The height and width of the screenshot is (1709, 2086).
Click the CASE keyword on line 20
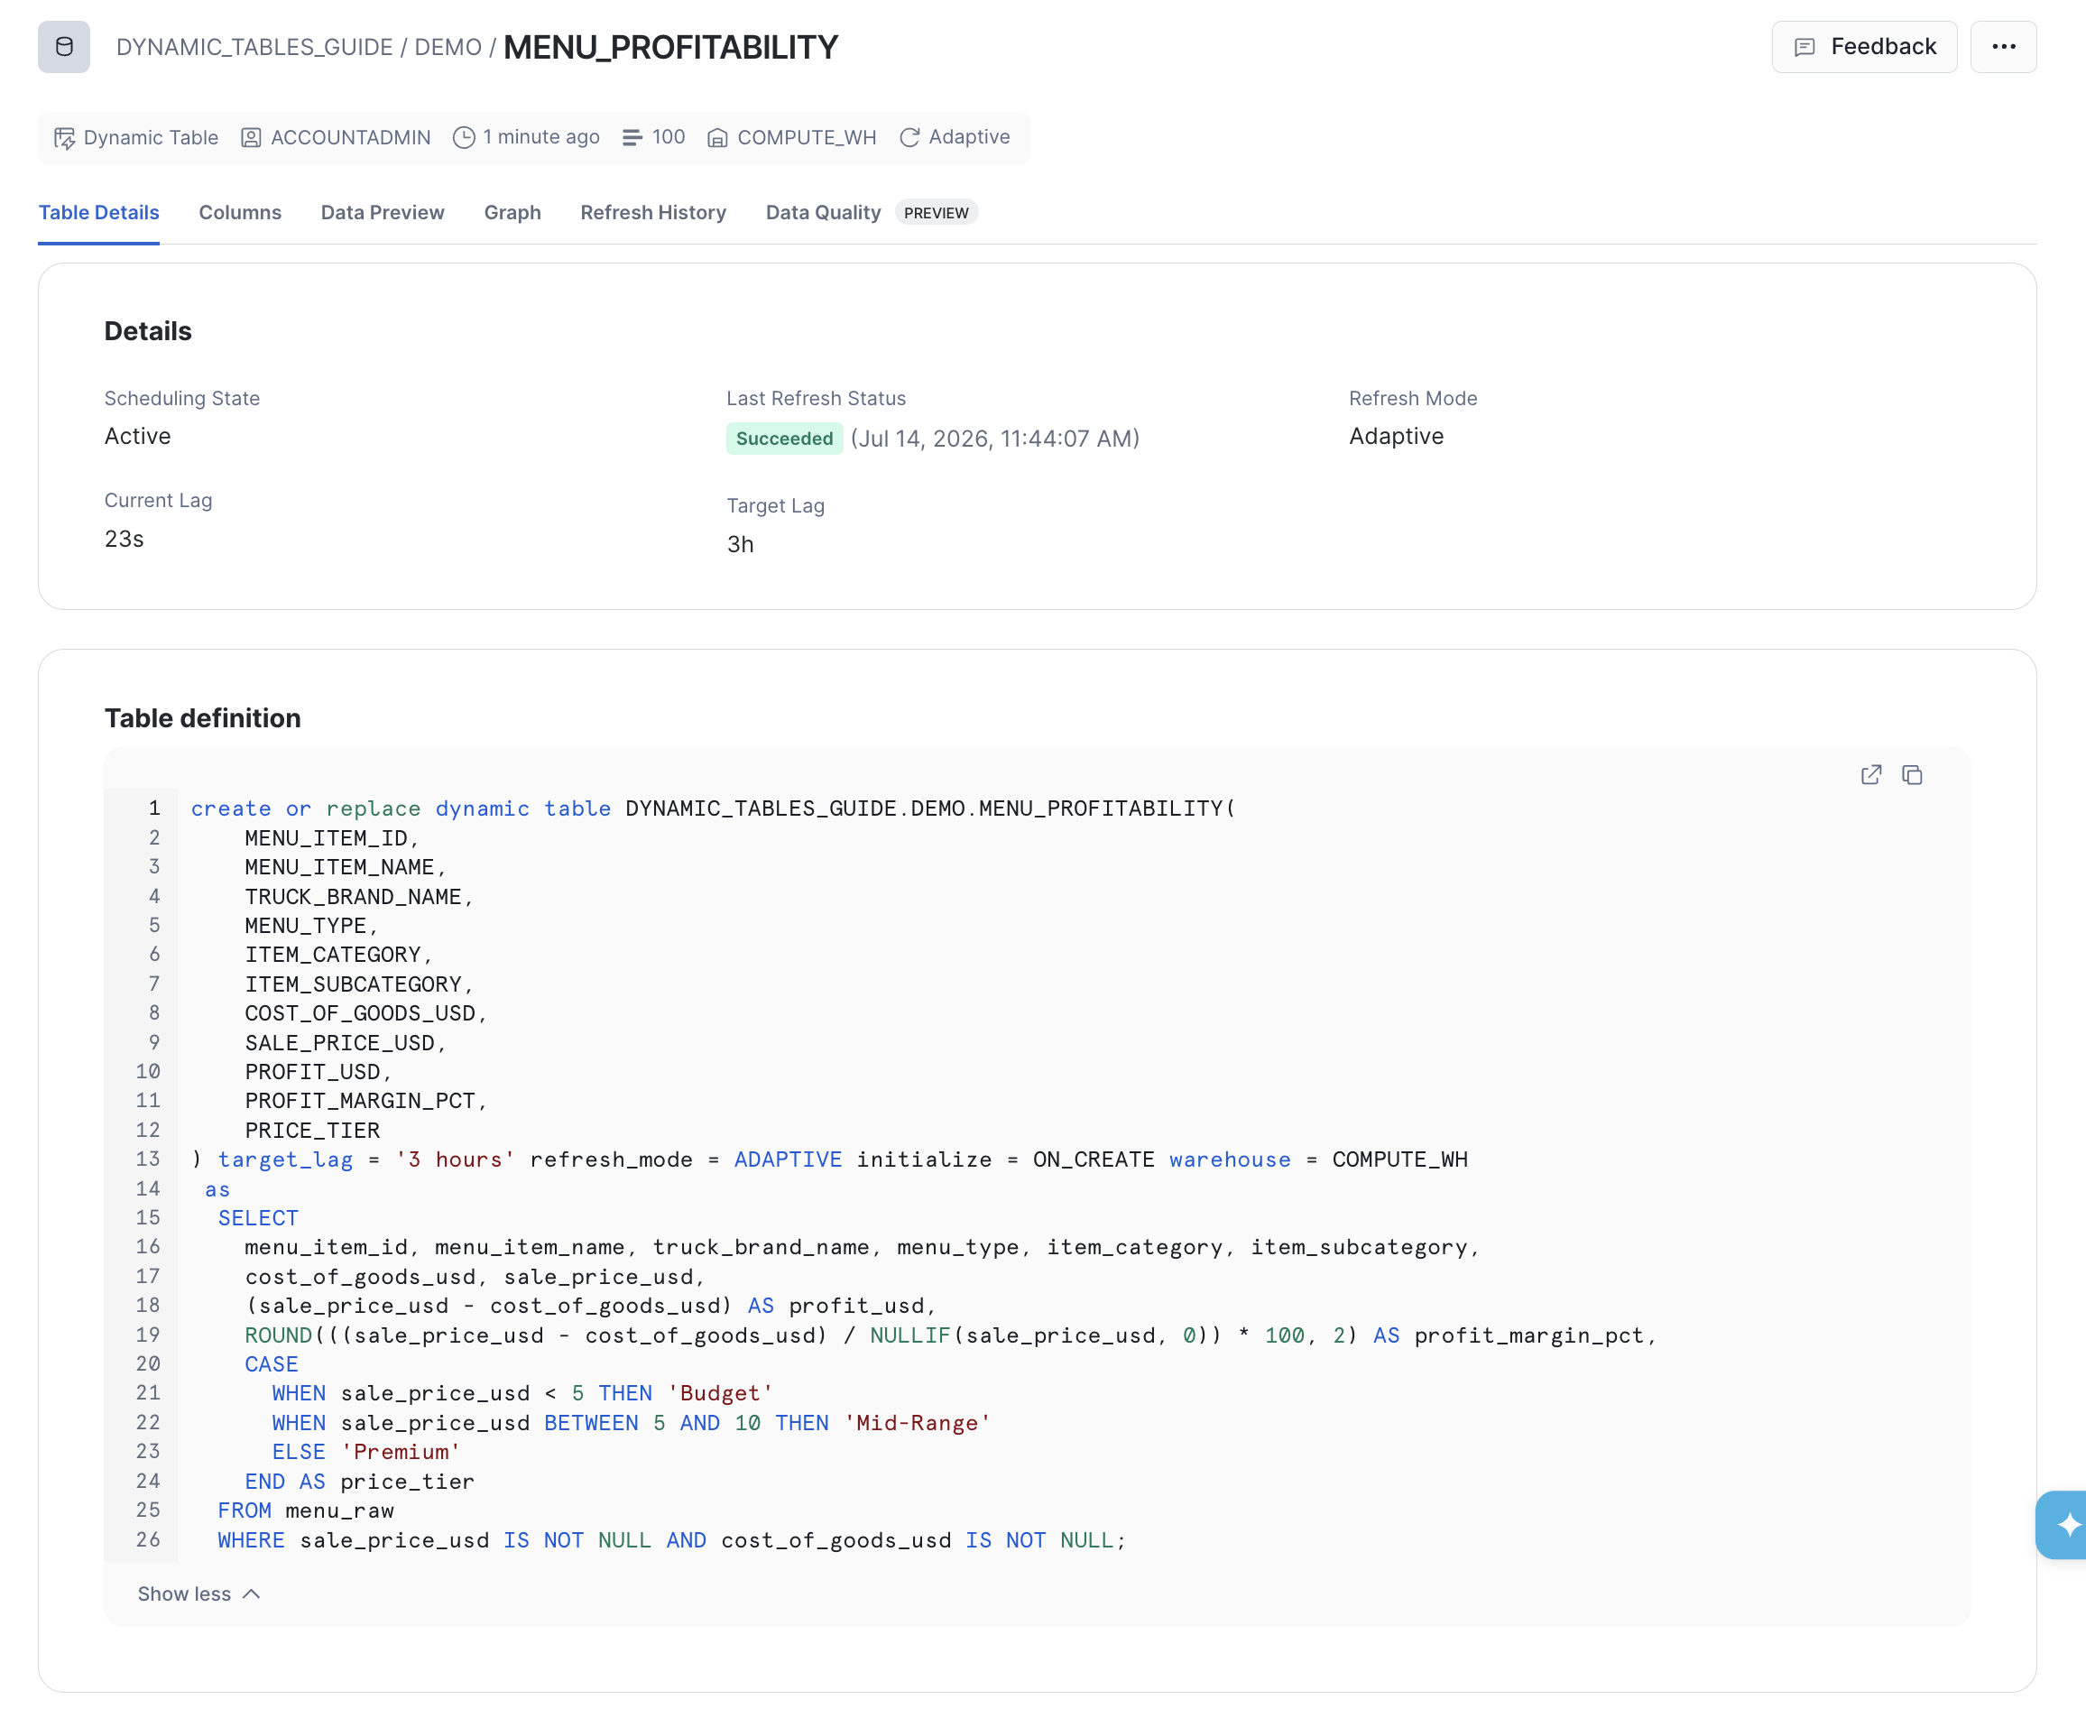click(271, 1364)
